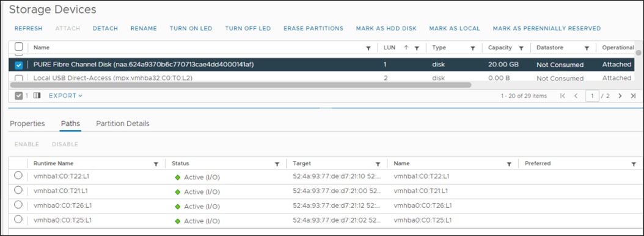644x236 pixels.
Task: Click MARK AS HDD DISK
Action: click(386, 28)
